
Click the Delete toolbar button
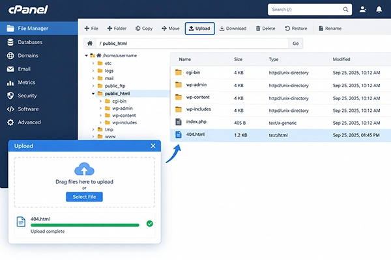coord(265,29)
